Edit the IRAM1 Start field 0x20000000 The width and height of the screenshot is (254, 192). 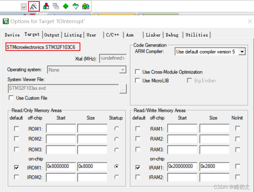pos(182,167)
